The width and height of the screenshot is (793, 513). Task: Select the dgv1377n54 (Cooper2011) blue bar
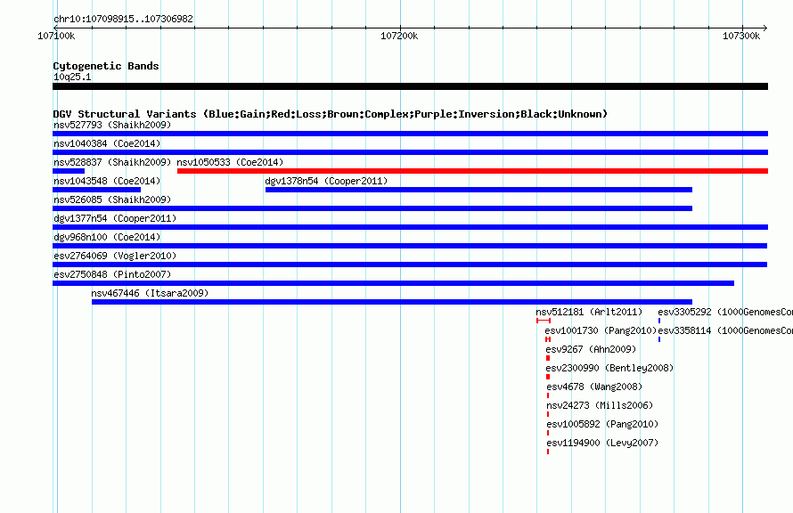pyautogui.click(x=410, y=227)
